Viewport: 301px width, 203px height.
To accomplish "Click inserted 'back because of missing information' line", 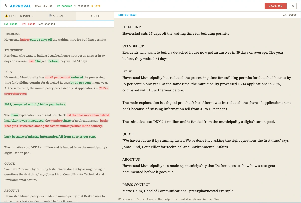I will click(x=50, y=137).
